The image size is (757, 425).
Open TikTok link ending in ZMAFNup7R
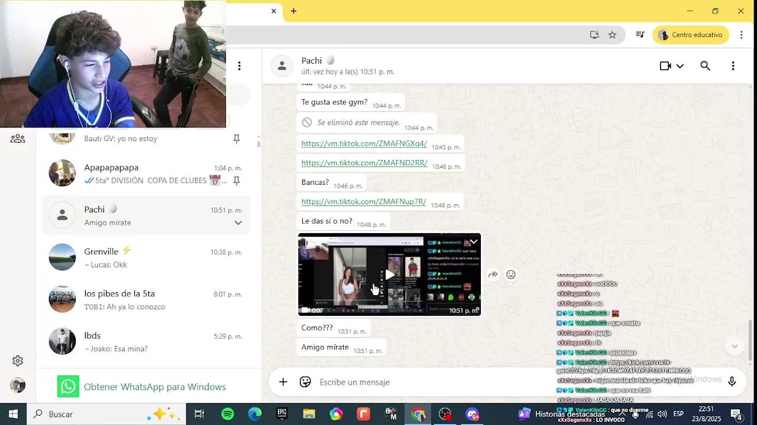click(x=364, y=201)
